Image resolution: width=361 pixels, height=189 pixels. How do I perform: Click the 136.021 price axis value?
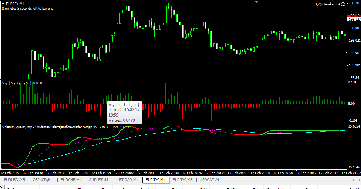point(355,40)
